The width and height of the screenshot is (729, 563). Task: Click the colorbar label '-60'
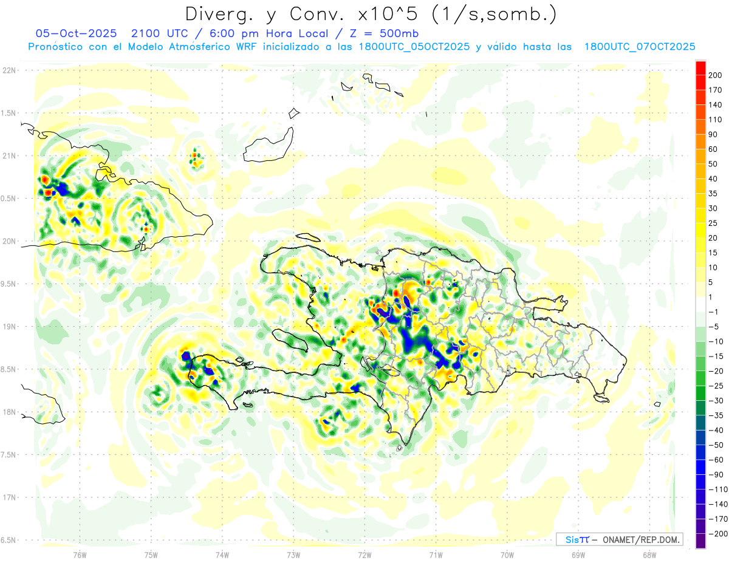click(716, 460)
